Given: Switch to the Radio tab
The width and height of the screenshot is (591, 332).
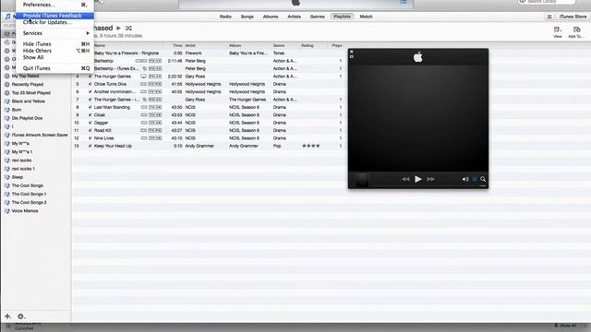Looking at the screenshot, I should coord(225,17).
